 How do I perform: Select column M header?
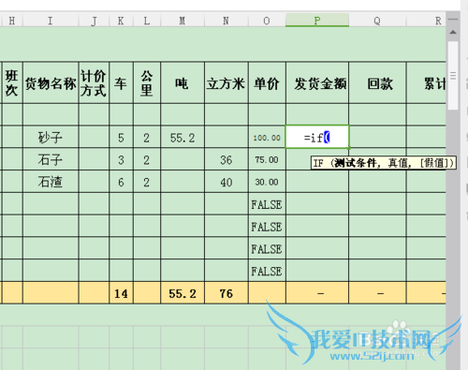click(183, 21)
